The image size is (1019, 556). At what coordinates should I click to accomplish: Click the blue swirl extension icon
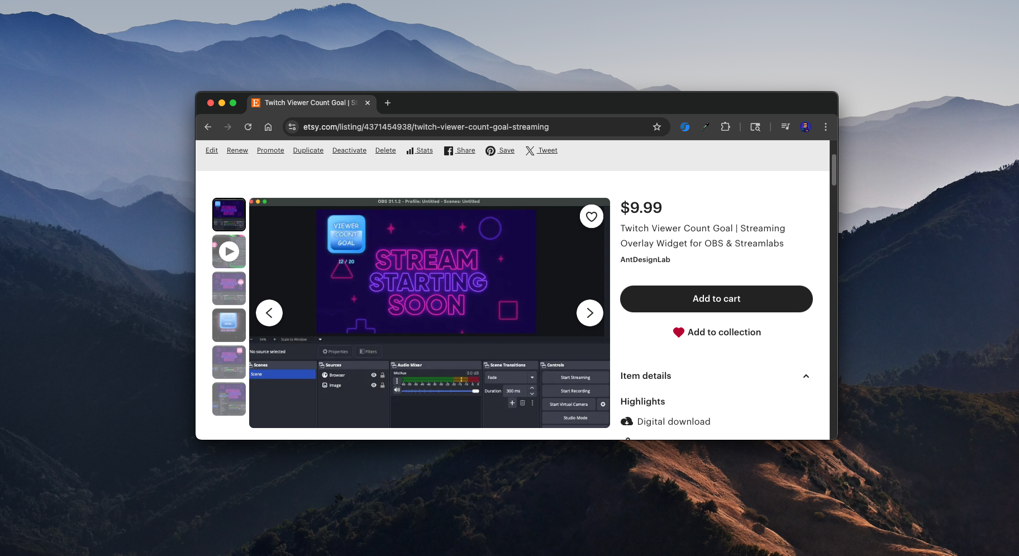click(x=684, y=127)
